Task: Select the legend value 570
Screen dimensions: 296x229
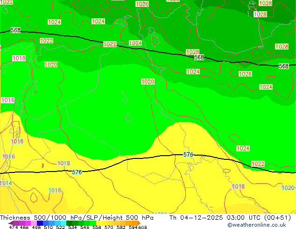Action: point(109,227)
